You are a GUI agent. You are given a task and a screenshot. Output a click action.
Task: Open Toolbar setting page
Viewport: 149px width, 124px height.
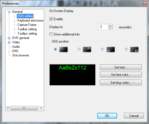click(x=27, y=29)
